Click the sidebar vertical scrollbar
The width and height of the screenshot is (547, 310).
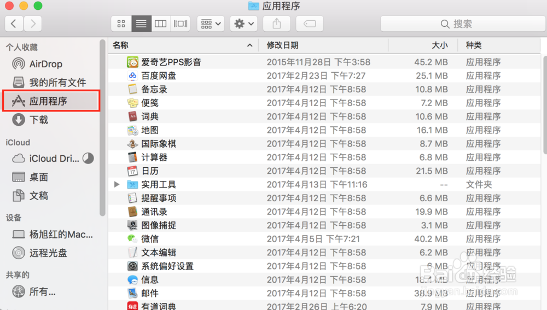(x=102, y=127)
